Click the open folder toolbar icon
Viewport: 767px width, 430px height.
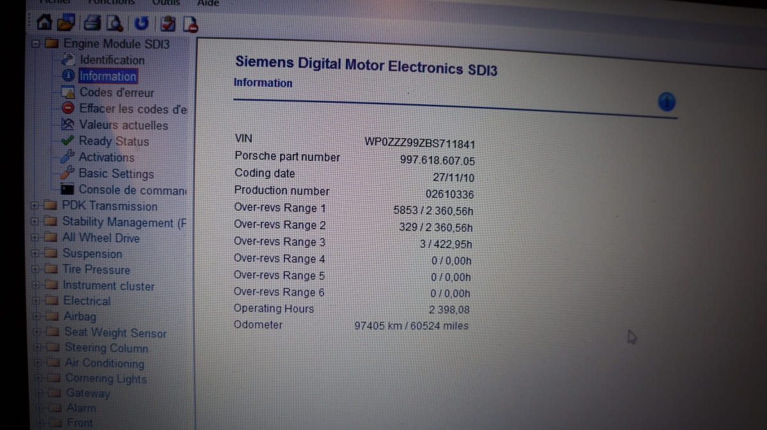point(64,24)
